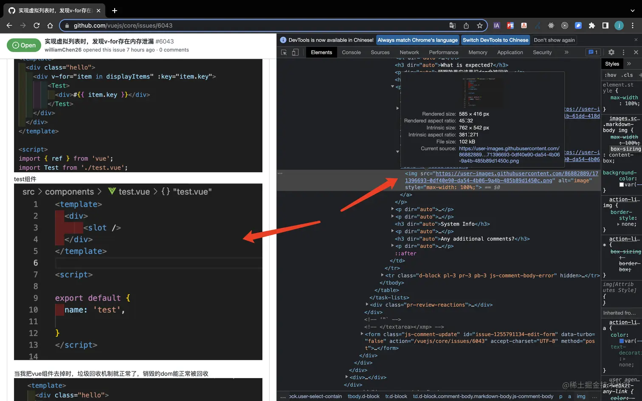Show more Styles sidebar tabs
Image resolution: width=642 pixels, height=401 pixels.
point(629,64)
